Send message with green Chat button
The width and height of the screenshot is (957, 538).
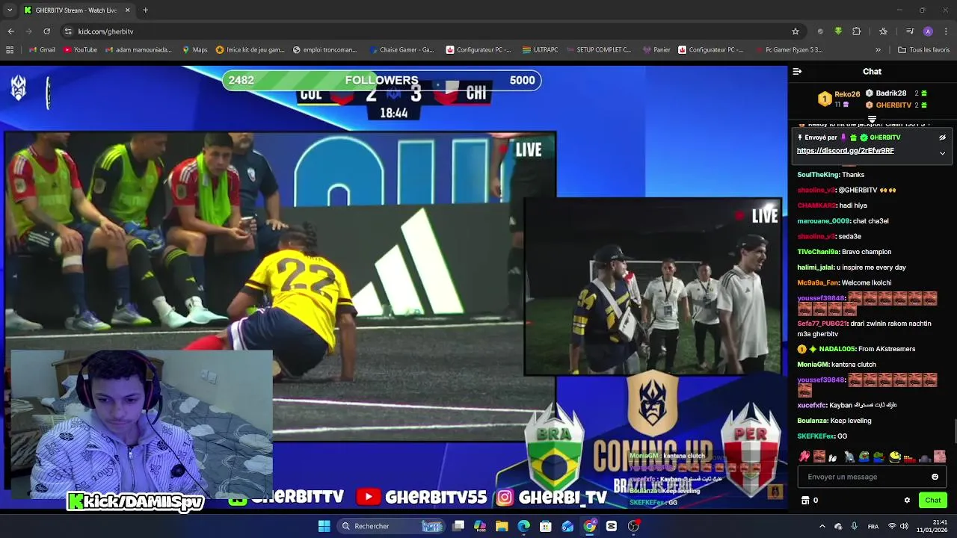point(933,500)
